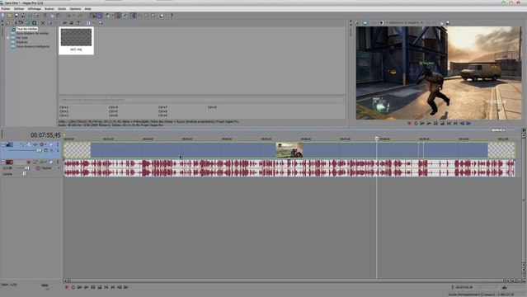Image resolution: width=527 pixels, height=297 pixels.
Task: Adjust the audio track Centre pan slider
Action: pyautogui.click(x=24, y=173)
